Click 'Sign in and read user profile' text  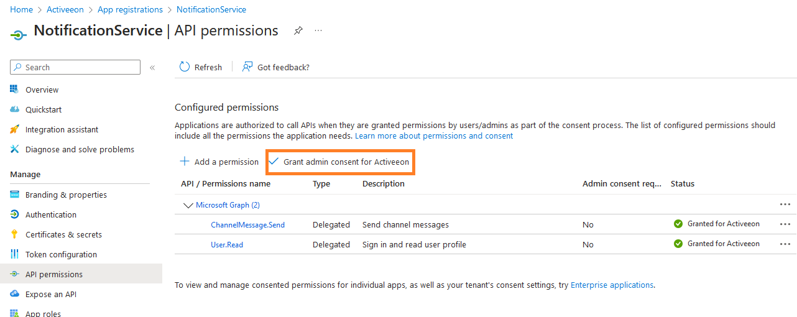[x=414, y=244]
